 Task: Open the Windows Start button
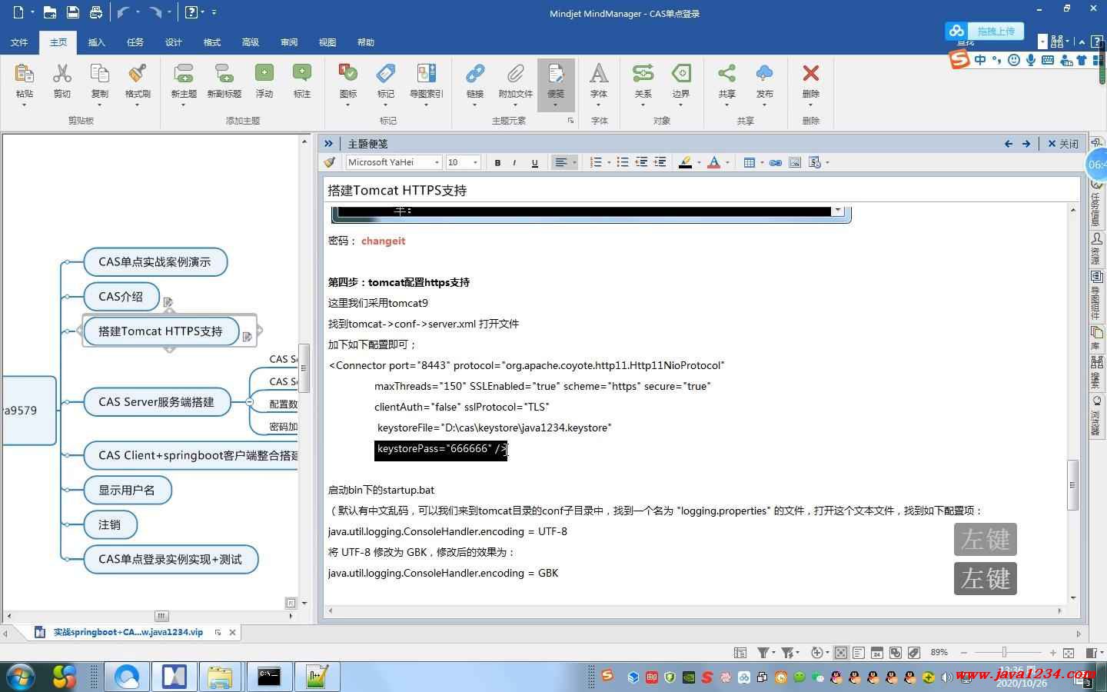21,677
